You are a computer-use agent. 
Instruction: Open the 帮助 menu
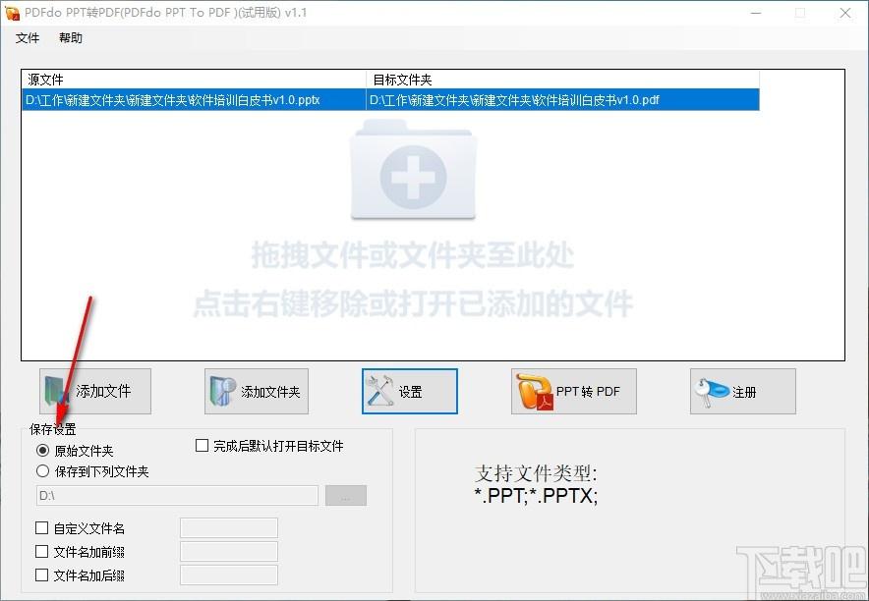(71, 37)
